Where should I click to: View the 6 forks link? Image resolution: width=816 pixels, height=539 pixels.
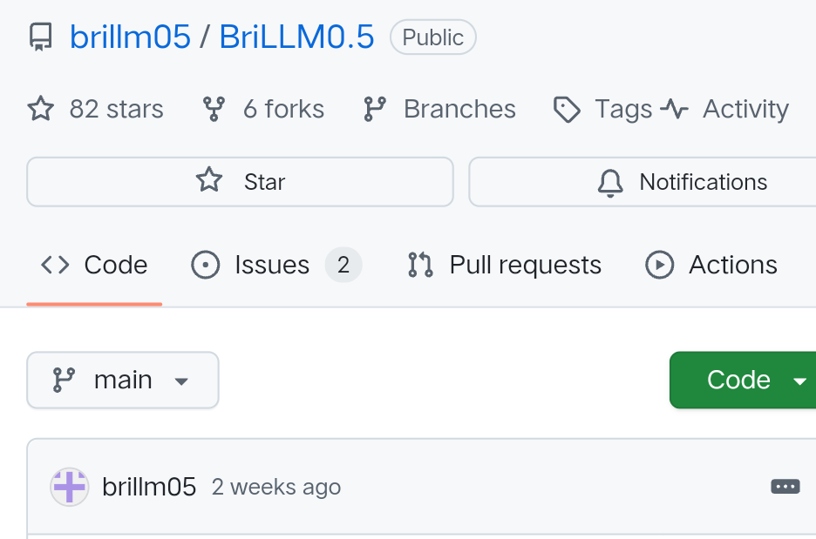pyautogui.click(x=282, y=110)
